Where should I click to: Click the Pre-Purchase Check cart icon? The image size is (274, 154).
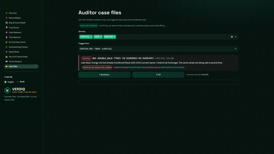pyautogui.click(x=6, y=42)
